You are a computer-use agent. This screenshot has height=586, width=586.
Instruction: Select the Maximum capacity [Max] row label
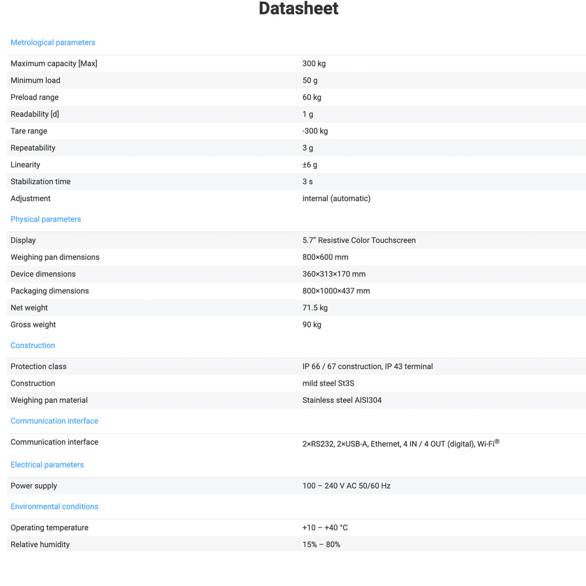(x=54, y=64)
